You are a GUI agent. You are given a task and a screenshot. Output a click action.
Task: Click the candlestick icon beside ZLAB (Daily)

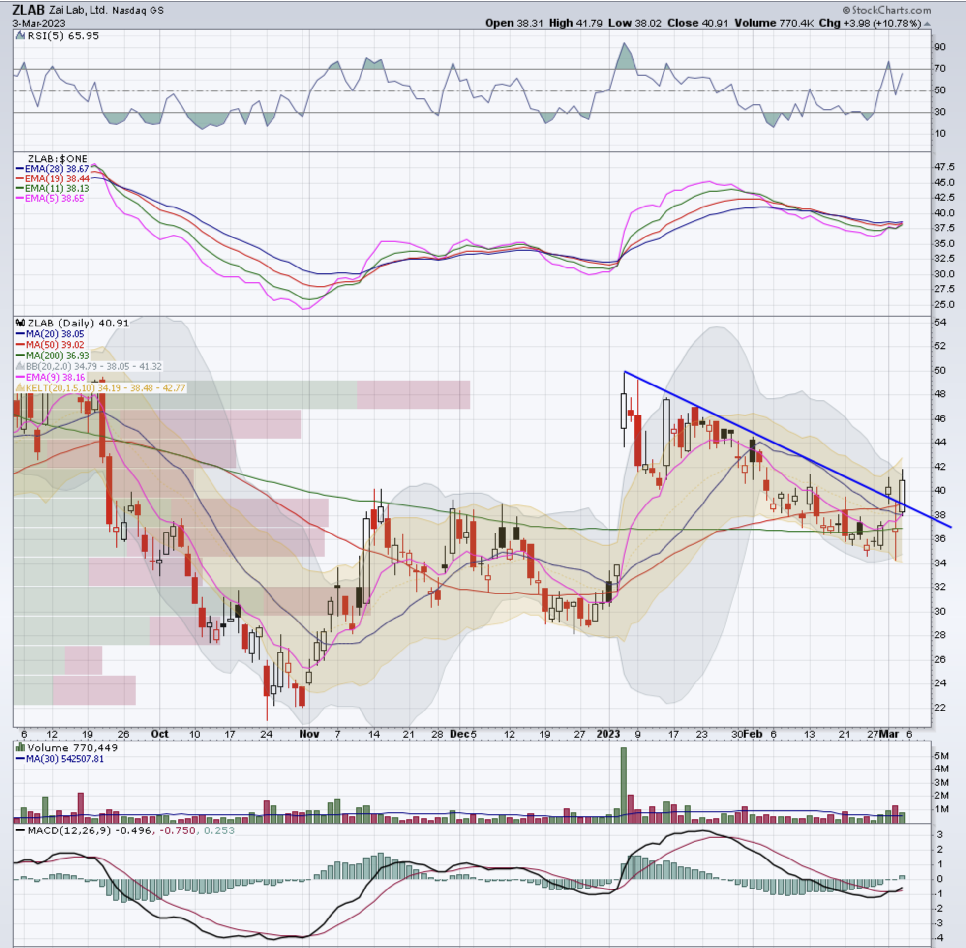pyautogui.click(x=21, y=323)
